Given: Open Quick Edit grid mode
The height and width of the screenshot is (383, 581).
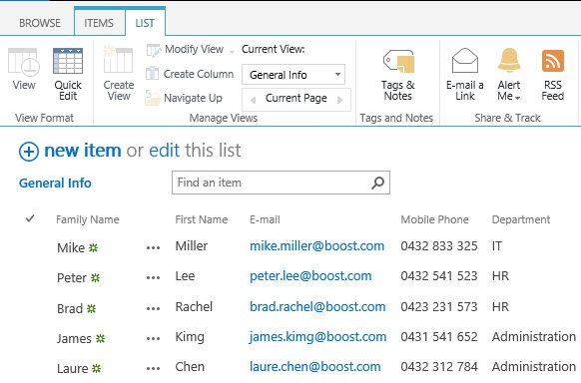Looking at the screenshot, I should coord(68,61).
